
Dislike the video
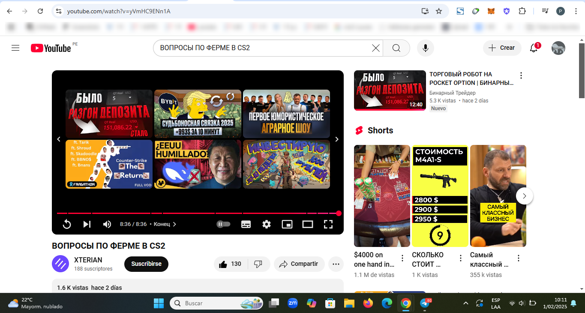click(x=258, y=264)
